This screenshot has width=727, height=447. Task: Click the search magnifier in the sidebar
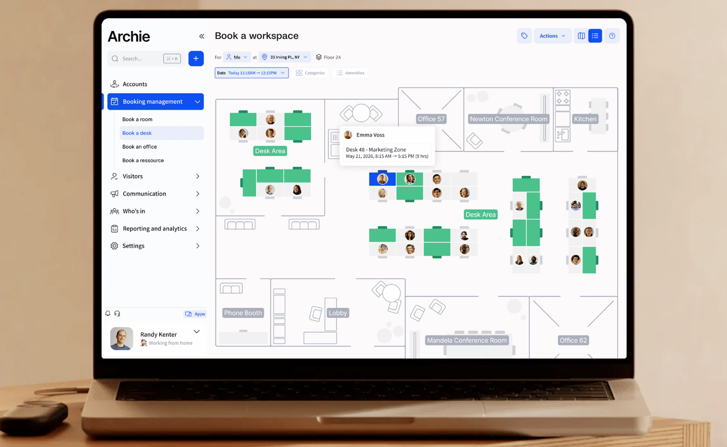(x=115, y=59)
